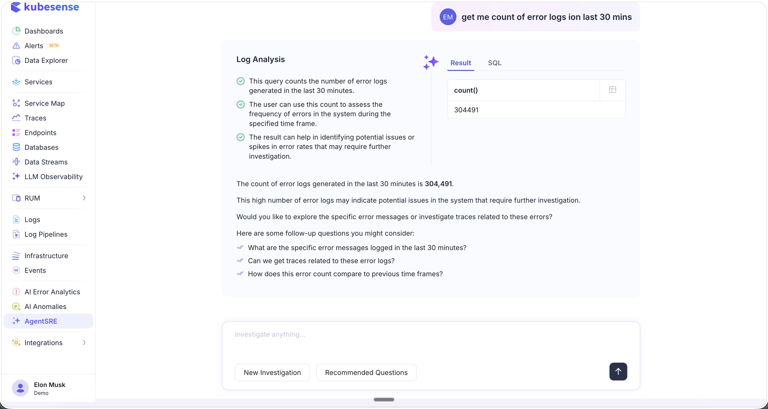Ask for traces related to error logs
768x409 pixels.
[321, 261]
